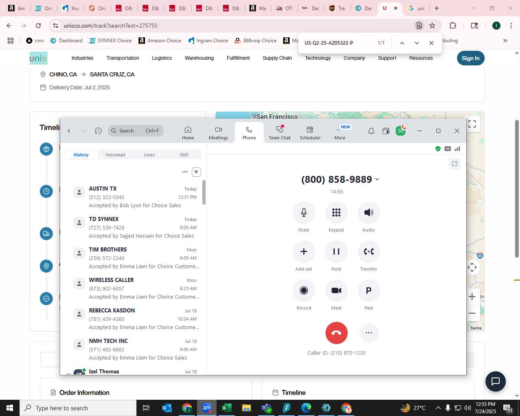
Task: End the call with red hang-up button
Action: tap(336, 333)
